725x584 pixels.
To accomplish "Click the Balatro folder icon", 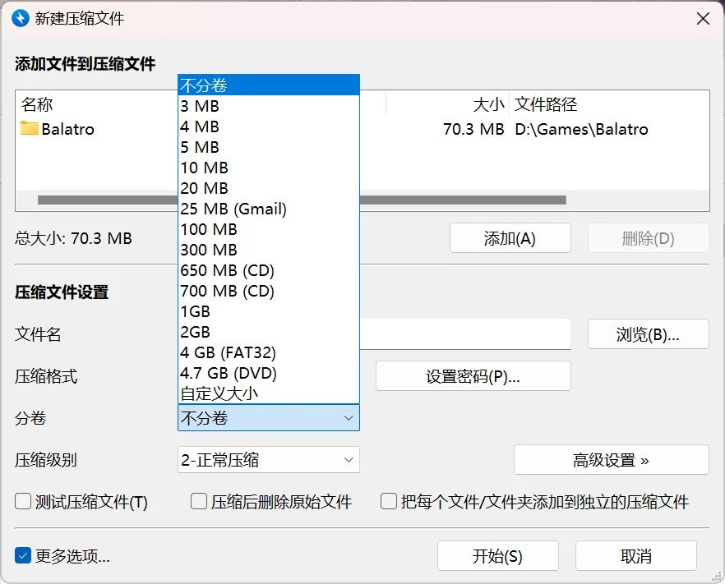I will pos(29,128).
